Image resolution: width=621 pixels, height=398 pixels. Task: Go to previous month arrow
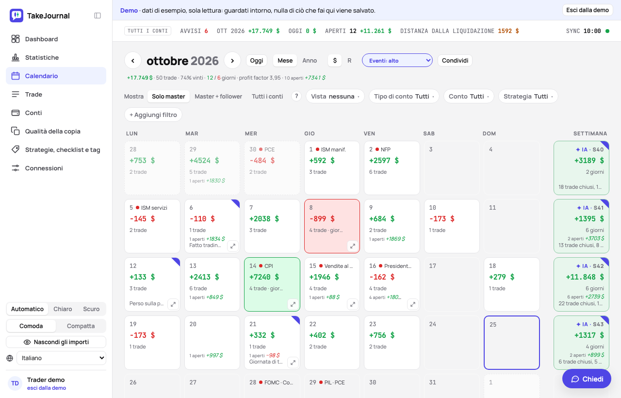coord(133,60)
